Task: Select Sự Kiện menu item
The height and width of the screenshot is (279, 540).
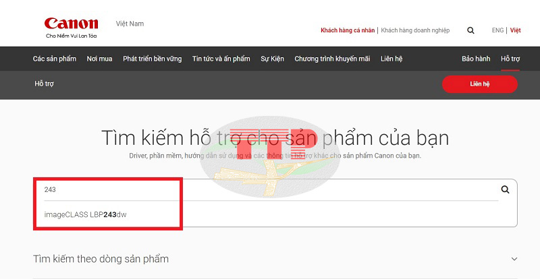Action: (273, 59)
